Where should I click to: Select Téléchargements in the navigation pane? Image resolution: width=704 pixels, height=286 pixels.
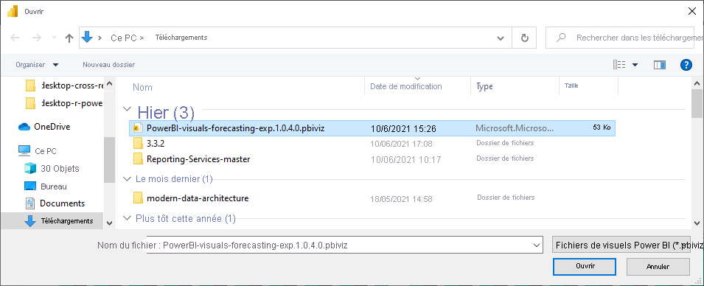(x=52, y=221)
